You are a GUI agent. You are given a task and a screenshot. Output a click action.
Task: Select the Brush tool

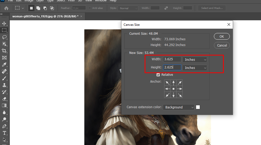click(x=4, y=78)
